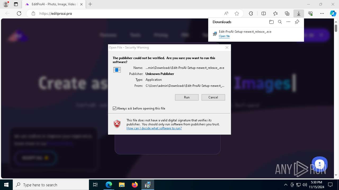
Task: Uncheck Always ask before opening this file
Action: [114, 108]
